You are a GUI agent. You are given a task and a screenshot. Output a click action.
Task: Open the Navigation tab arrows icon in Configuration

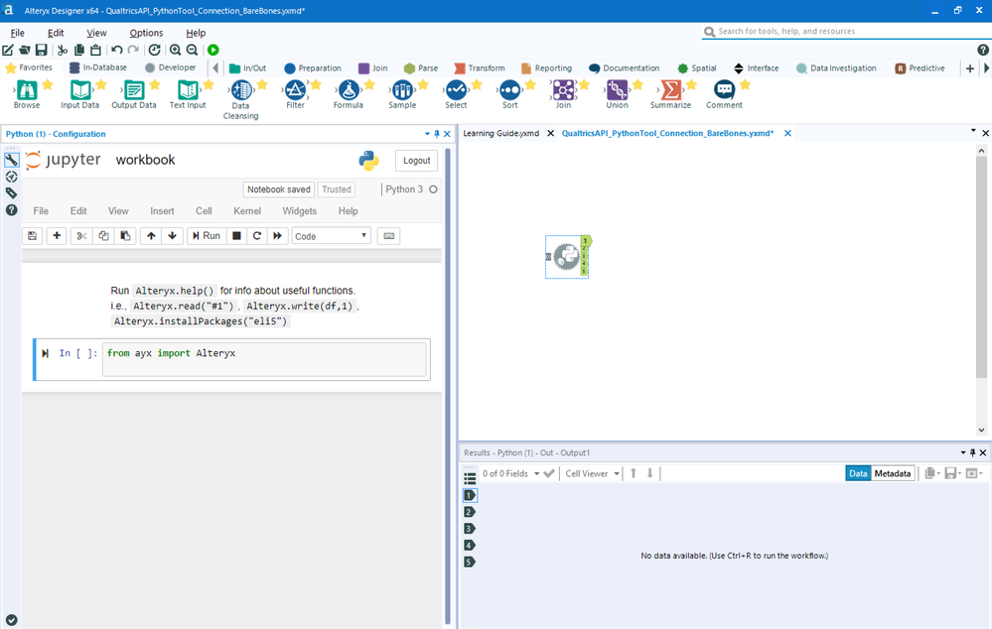pos(11,177)
